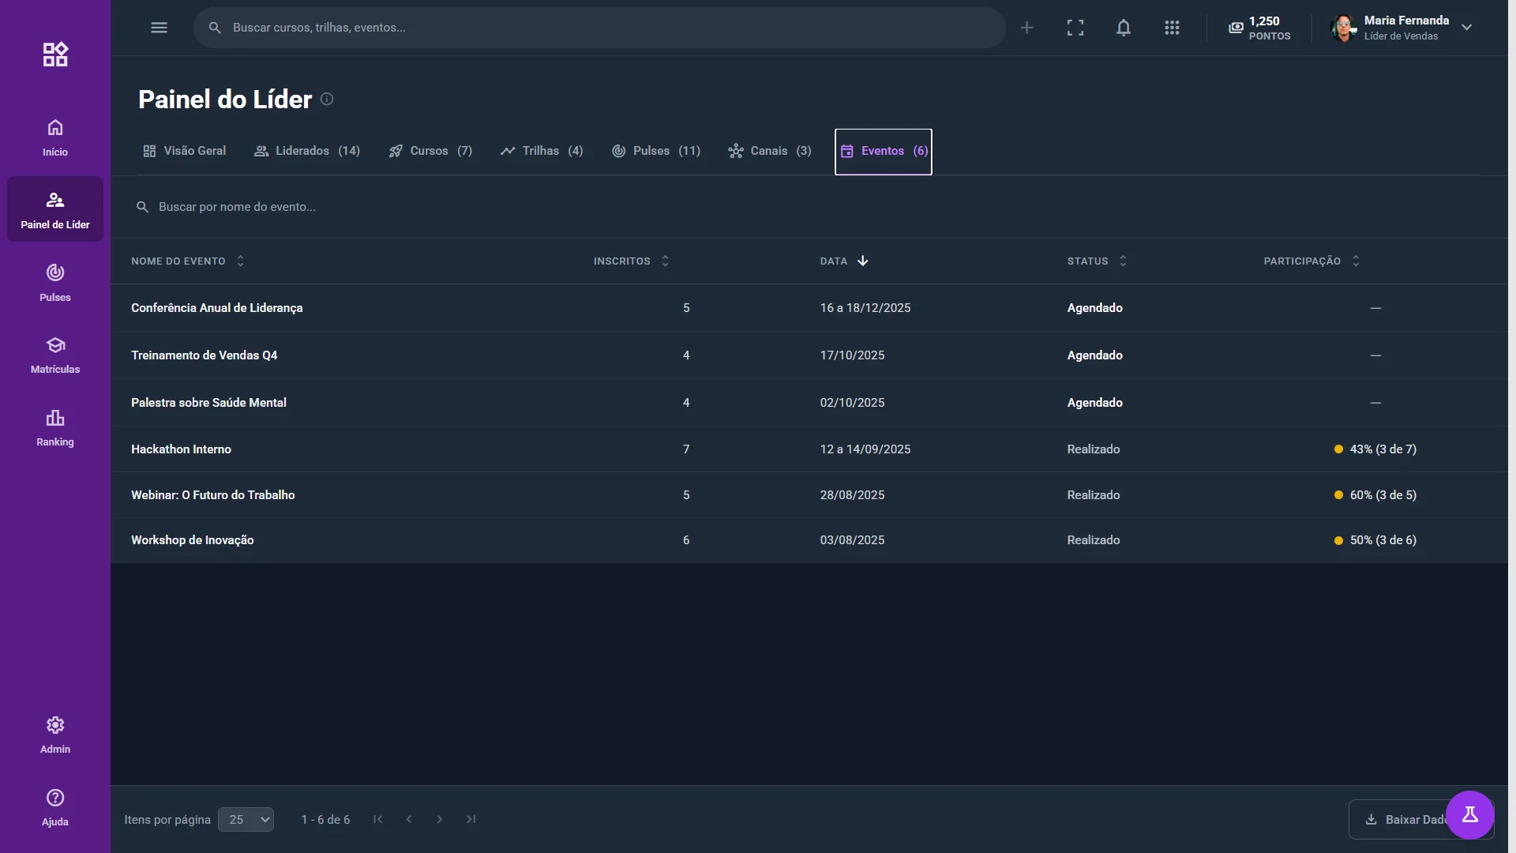This screenshot has width=1516, height=853.
Task: Click the plus add icon in header
Action: coord(1026,28)
